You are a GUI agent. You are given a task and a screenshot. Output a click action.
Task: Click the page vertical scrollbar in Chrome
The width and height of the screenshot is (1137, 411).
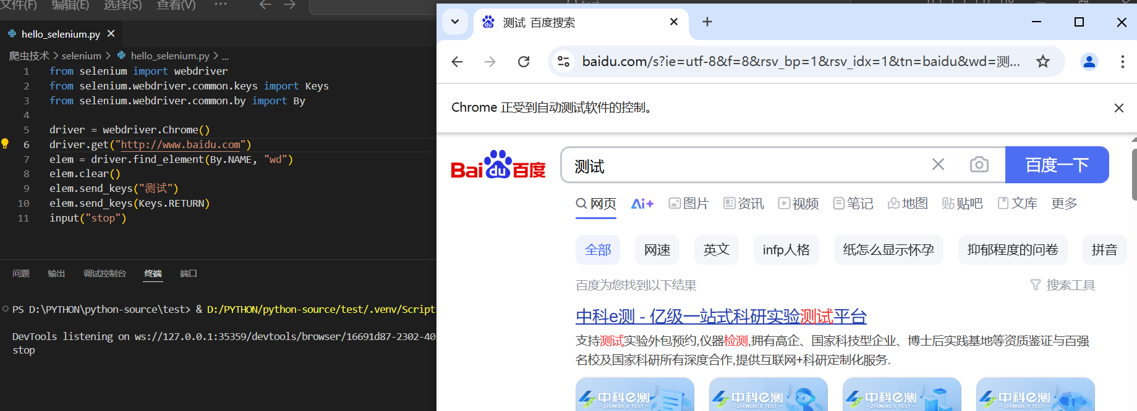coord(1134,175)
